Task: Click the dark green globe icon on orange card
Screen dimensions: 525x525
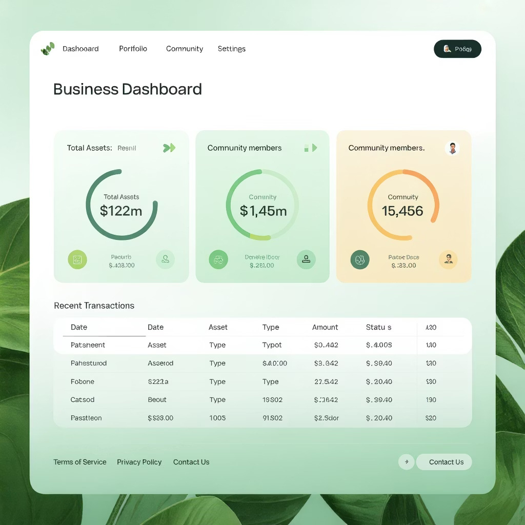Action: [360, 259]
